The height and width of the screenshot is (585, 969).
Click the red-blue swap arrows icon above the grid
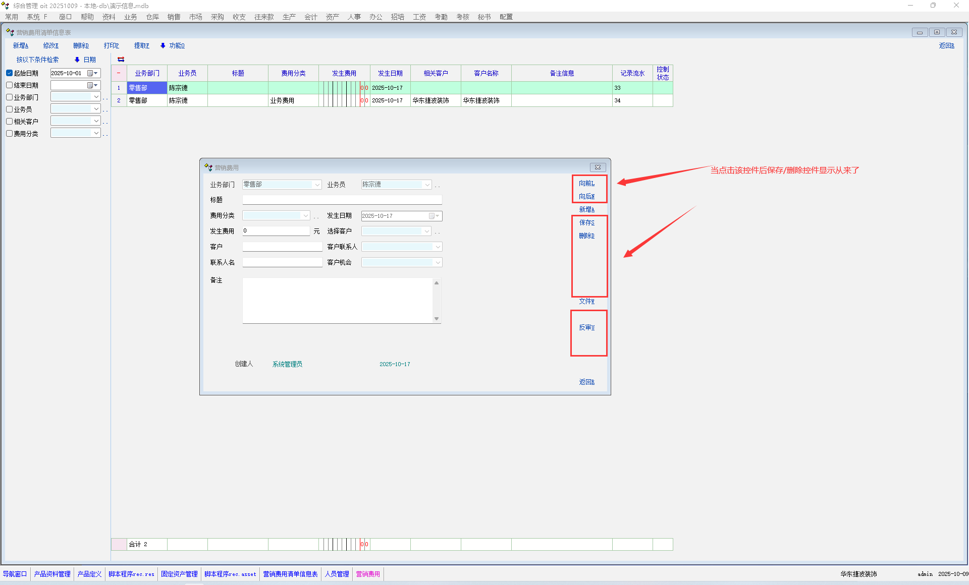tap(121, 60)
